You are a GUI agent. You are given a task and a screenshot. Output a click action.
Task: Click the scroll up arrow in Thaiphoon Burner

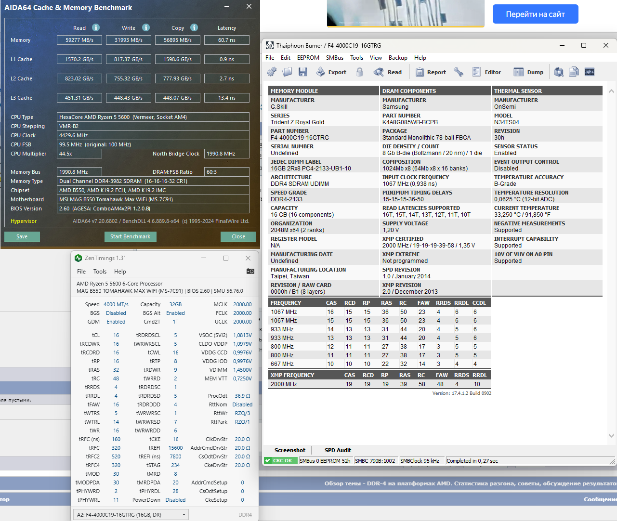tap(612, 91)
